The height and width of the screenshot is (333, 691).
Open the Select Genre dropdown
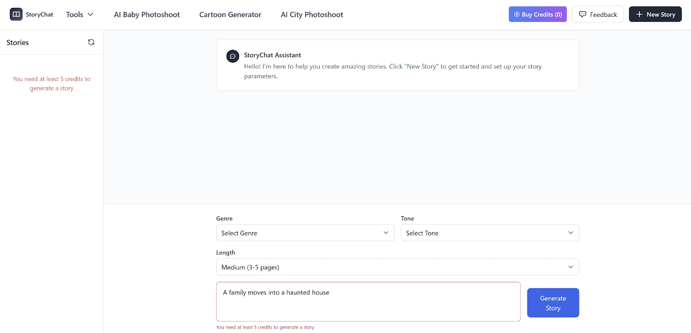305,233
